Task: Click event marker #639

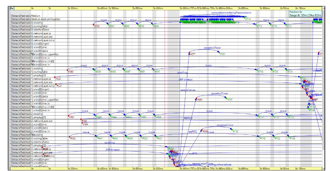Action: (95, 70)
